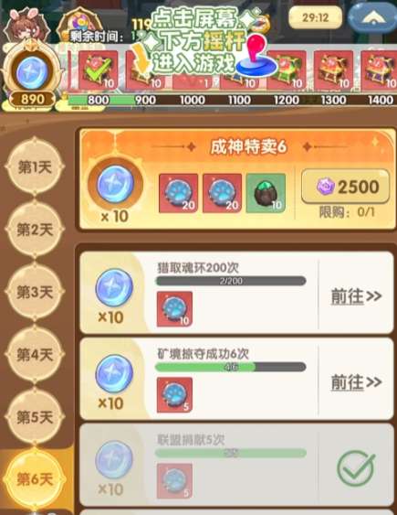This screenshot has height=515, width=397.
Task: Tap the joystick icon in the banner
Action: point(256,56)
